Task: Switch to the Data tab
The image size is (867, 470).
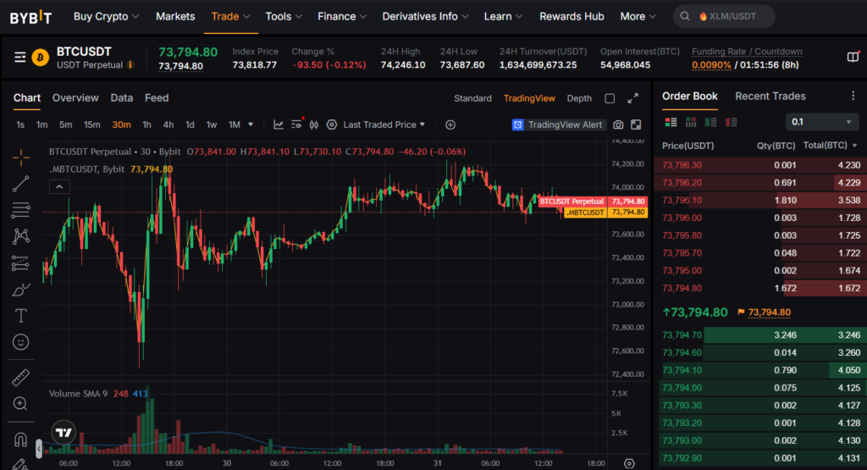Action: click(122, 98)
